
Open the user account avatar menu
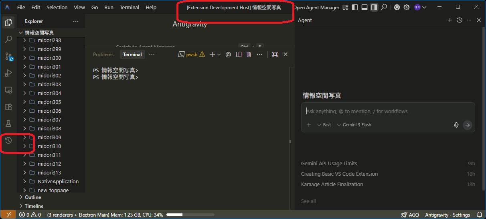[420, 7]
